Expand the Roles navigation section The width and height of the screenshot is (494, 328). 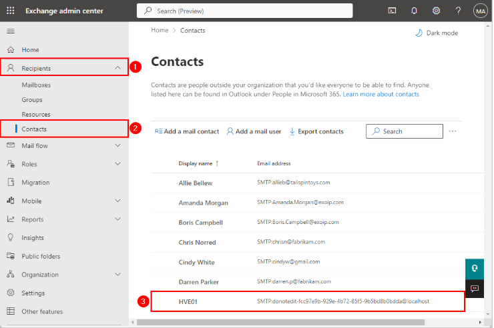tap(117, 164)
